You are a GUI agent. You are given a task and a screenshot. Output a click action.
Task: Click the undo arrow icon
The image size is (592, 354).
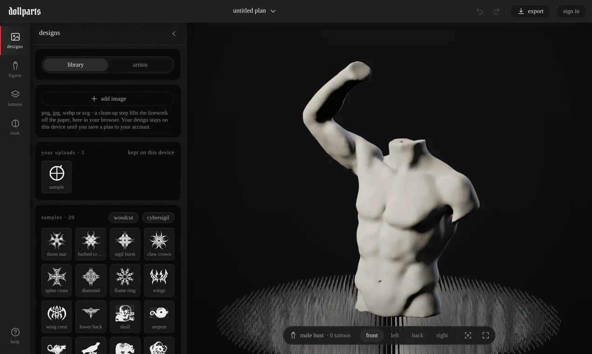479,11
